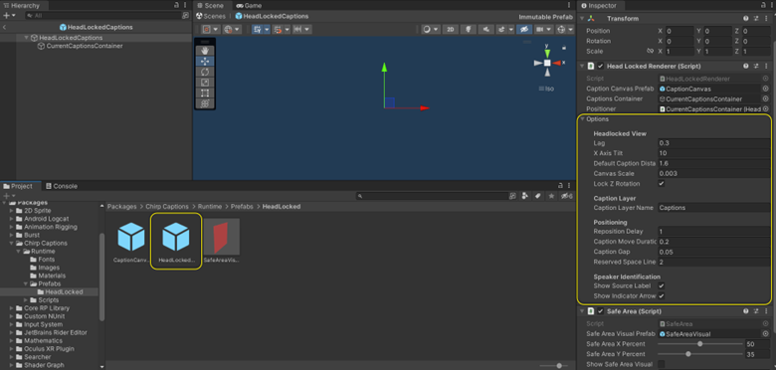Select the Rotate tool in Scene overlay
The image size is (776, 370).
click(205, 72)
